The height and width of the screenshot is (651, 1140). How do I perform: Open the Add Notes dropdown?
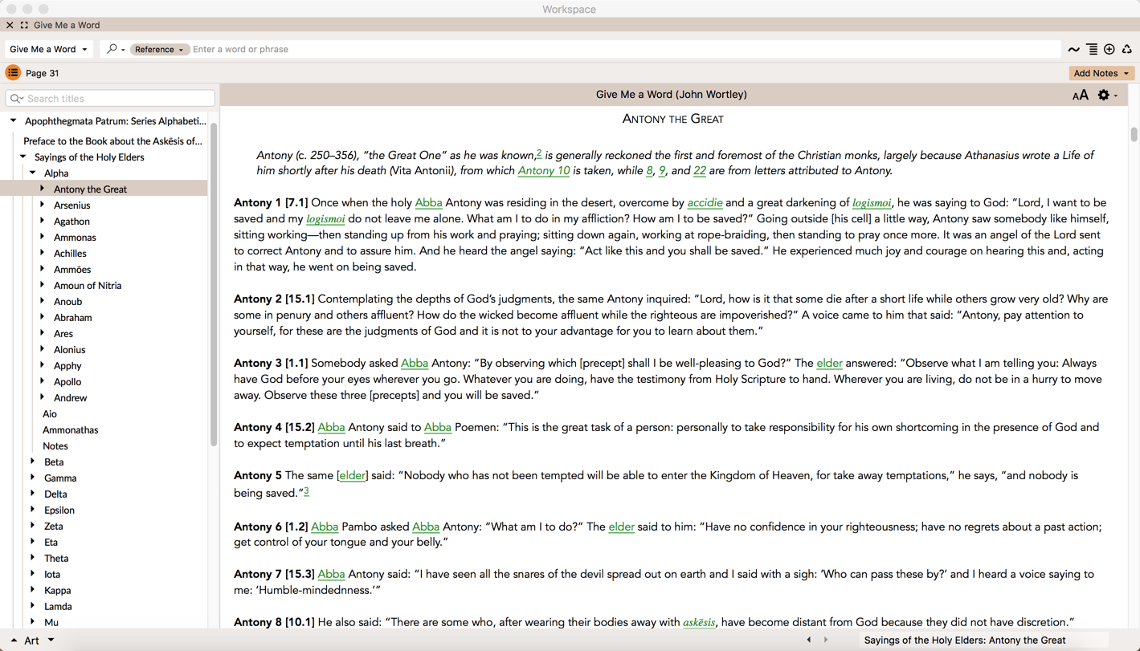1101,73
